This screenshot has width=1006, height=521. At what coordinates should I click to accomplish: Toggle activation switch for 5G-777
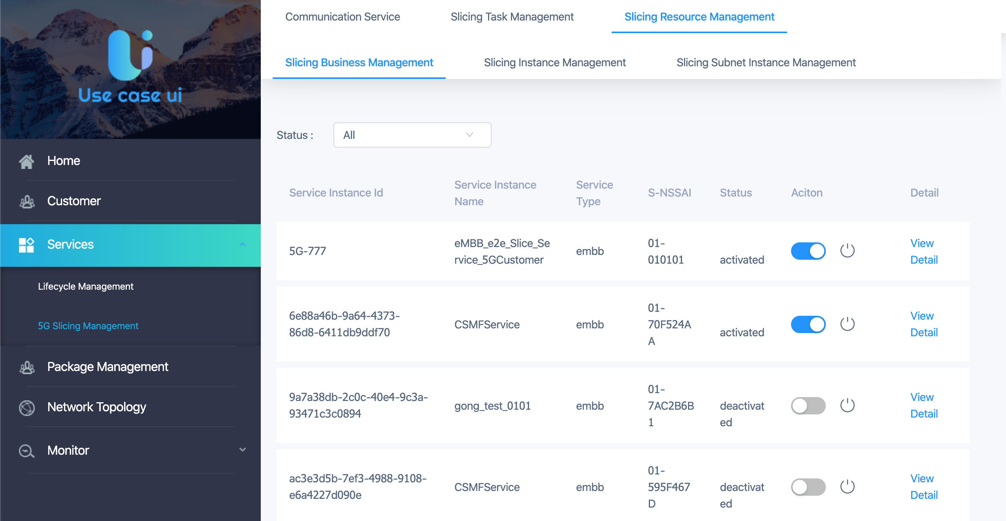point(808,251)
